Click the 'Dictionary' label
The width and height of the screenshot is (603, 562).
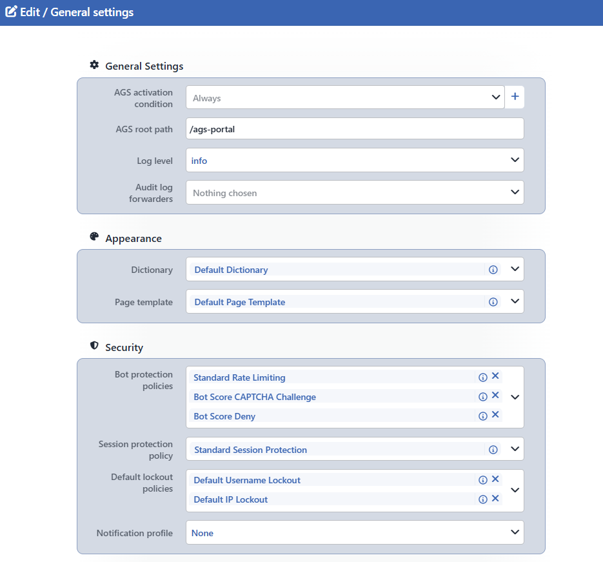point(152,270)
